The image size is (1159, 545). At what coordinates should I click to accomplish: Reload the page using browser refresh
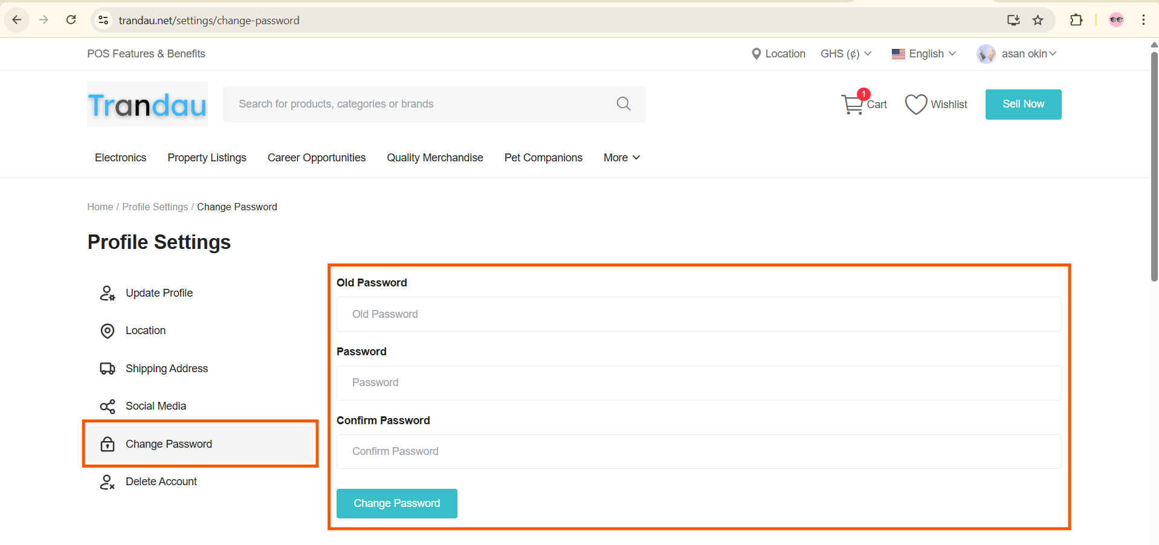point(71,20)
